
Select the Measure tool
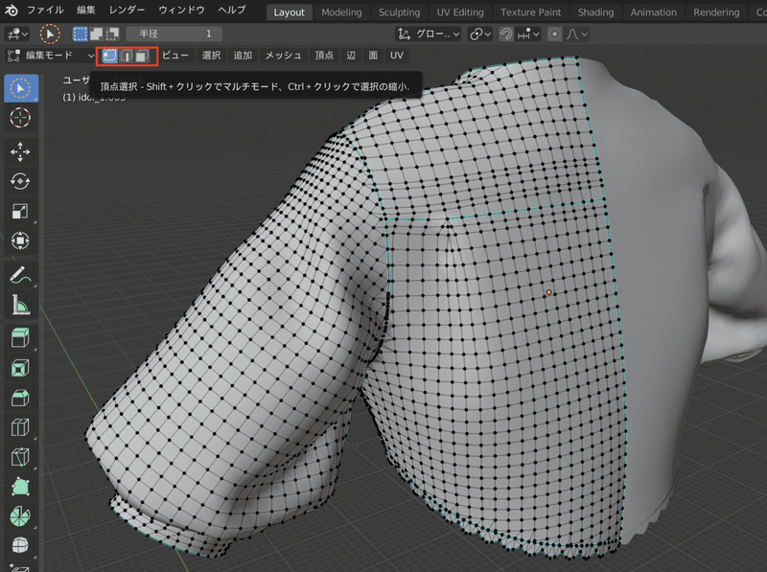coord(20,305)
